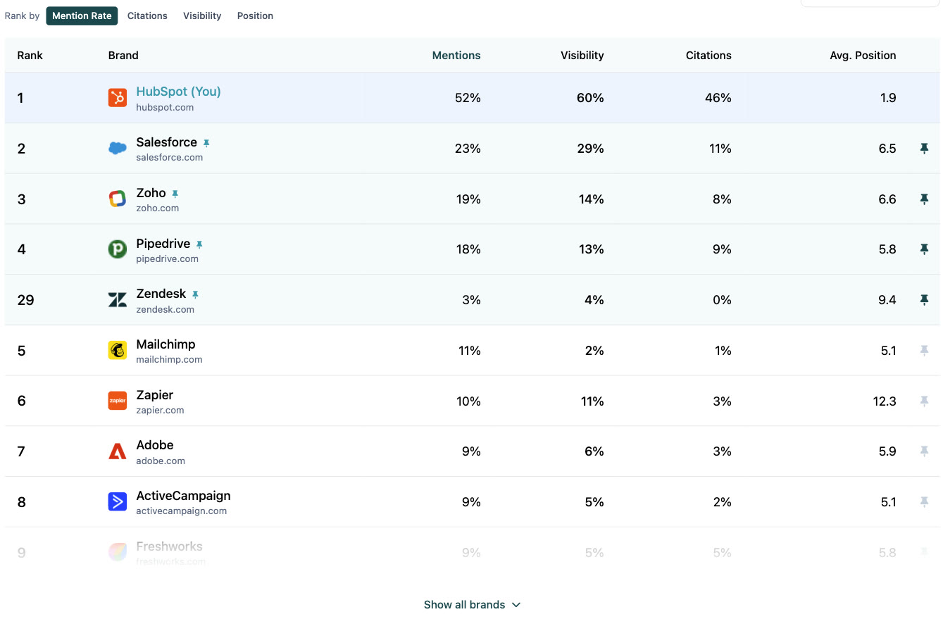Click the Zoho logo icon
Screen dimensions: 943x631
[x=118, y=199]
